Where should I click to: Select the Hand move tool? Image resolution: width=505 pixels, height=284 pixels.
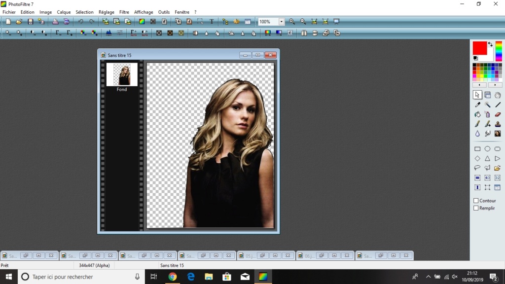point(498,95)
